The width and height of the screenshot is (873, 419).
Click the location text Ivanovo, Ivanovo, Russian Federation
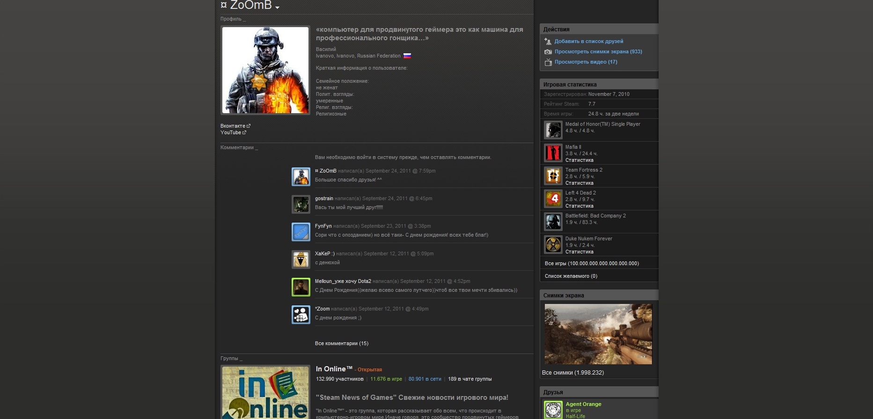tap(358, 56)
